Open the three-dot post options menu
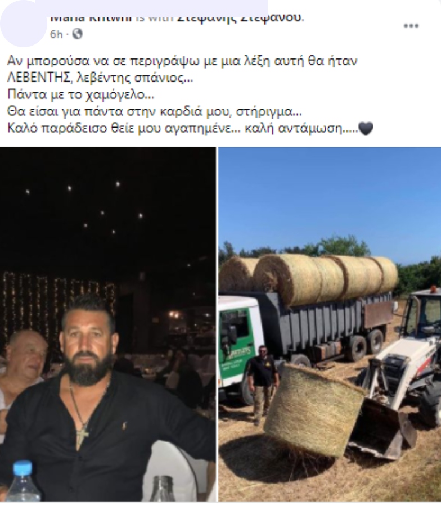This screenshot has width=441, height=506. coord(411,26)
